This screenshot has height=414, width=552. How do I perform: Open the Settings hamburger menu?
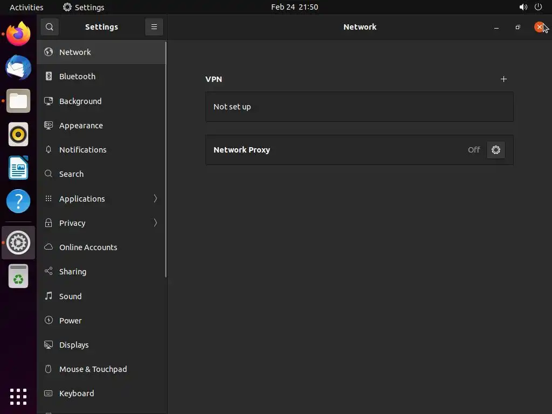154,27
